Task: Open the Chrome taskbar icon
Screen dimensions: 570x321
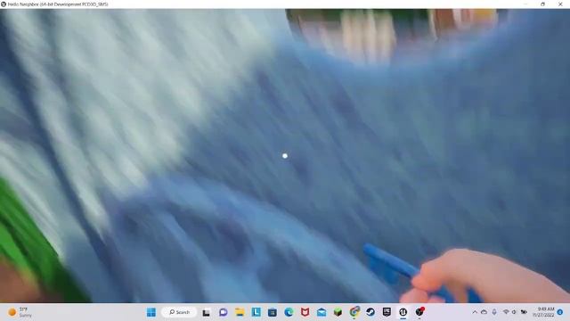Action: pyautogui.click(x=354, y=311)
